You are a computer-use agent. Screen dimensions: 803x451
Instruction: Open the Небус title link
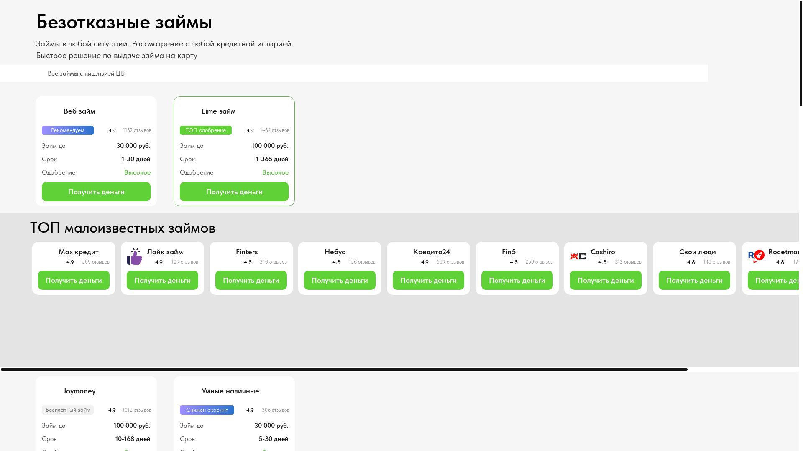pyautogui.click(x=335, y=252)
